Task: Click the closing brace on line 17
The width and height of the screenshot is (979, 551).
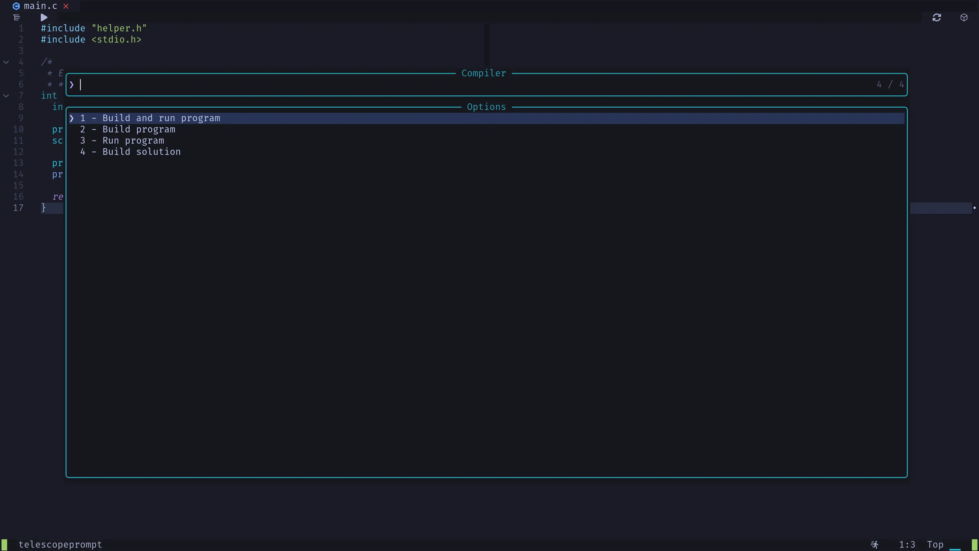Action: pos(43,208)
